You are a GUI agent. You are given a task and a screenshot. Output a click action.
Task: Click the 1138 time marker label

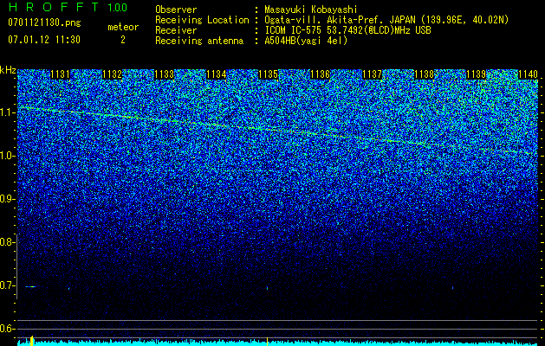(x=424, y=74)
